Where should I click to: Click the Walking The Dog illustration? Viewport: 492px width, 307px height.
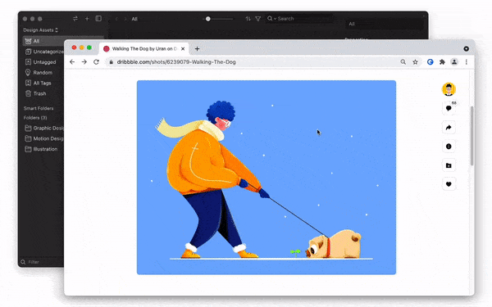266,178
